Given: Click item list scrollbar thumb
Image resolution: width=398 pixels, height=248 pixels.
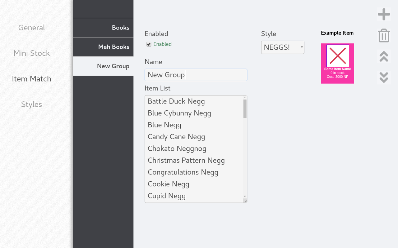Looking at the screenshot, I should (245, 108).
